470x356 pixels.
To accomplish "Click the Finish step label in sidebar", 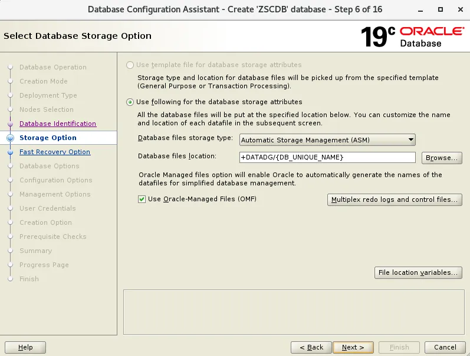I will click(x=29, y=279).
